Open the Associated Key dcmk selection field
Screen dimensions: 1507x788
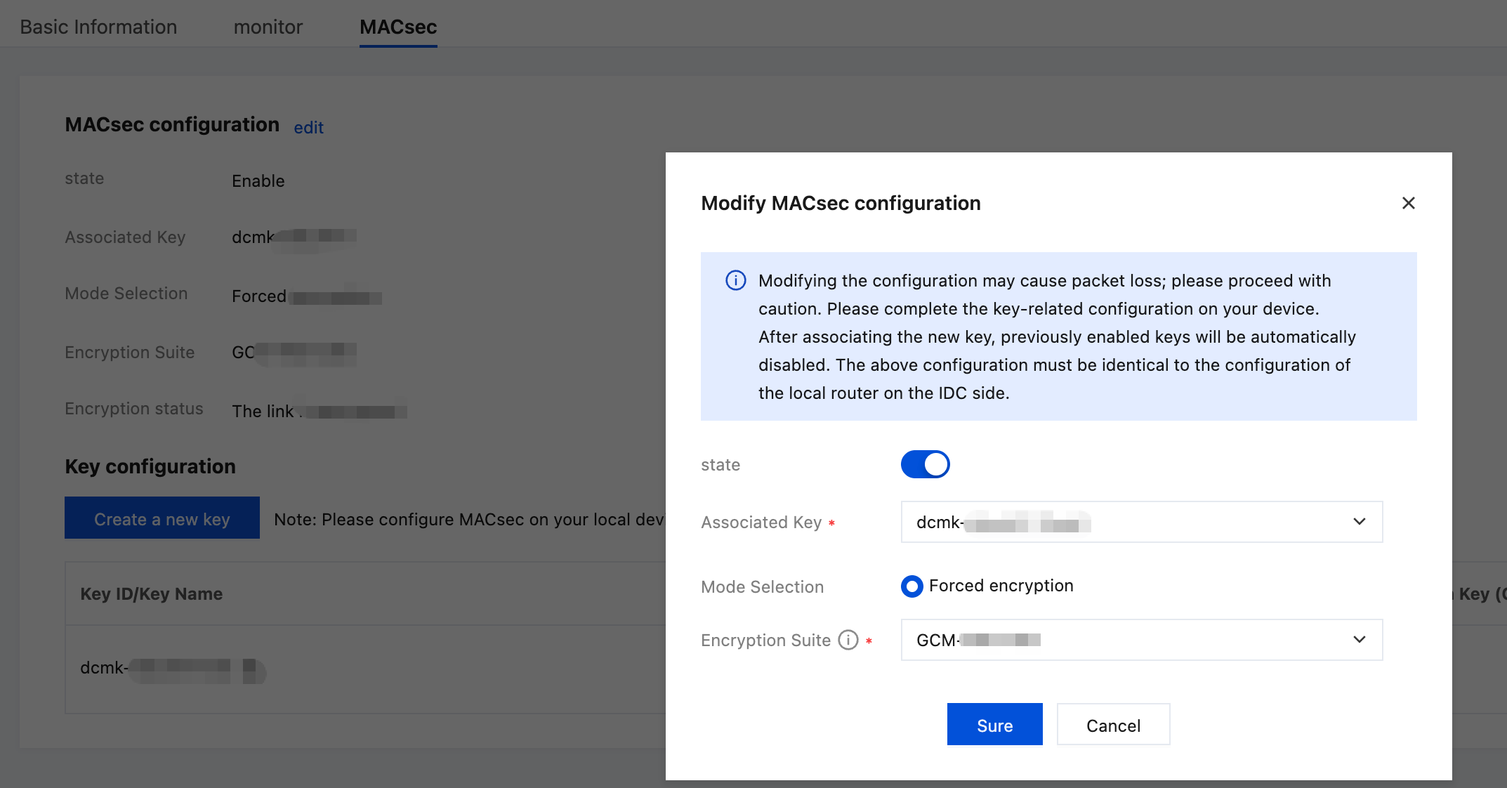[x=1124, y=522]
